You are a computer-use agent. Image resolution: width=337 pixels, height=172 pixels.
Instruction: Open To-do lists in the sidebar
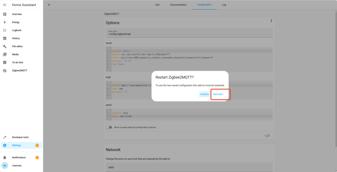click(22, 62)
